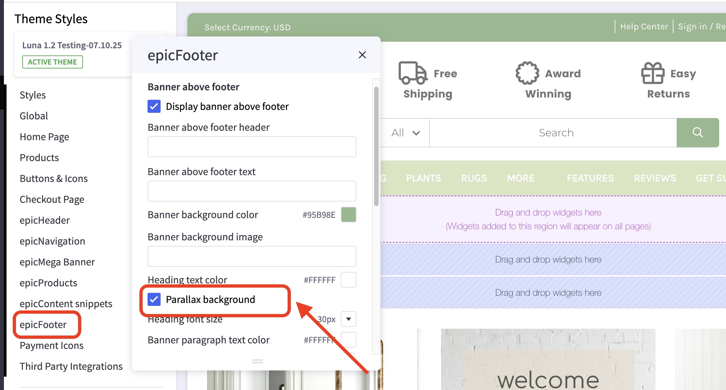Image resolution: width=726 pixels, height=390 pixels.
Task: Click the green Banner background color swatch
Action: [x=348, y=215]
